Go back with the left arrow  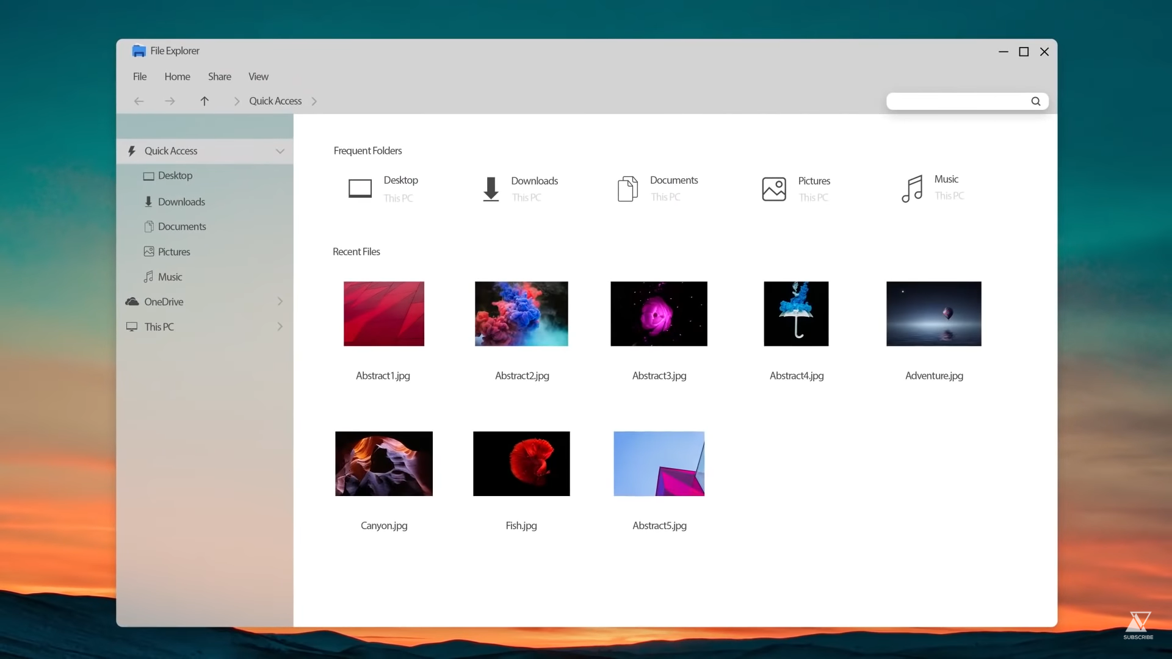click(x=139, y=101)
